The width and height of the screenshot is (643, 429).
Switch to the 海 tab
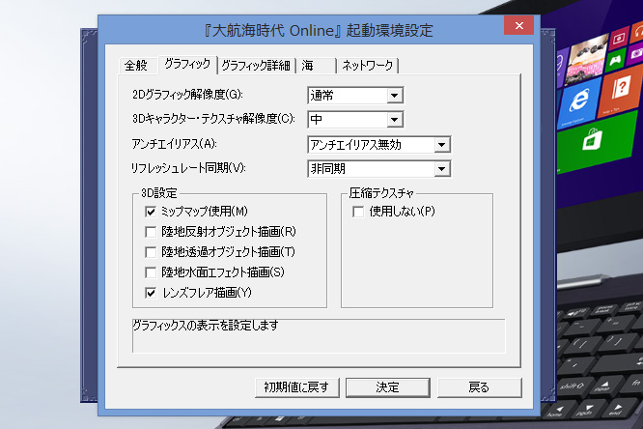tap(316, 66)
